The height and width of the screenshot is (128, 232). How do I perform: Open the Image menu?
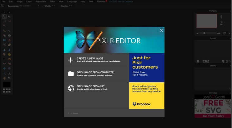[x=19, y=2]
